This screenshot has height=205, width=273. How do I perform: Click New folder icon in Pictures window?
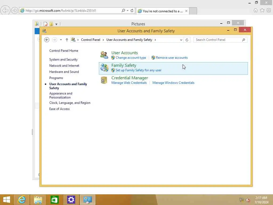coord(51,24)
